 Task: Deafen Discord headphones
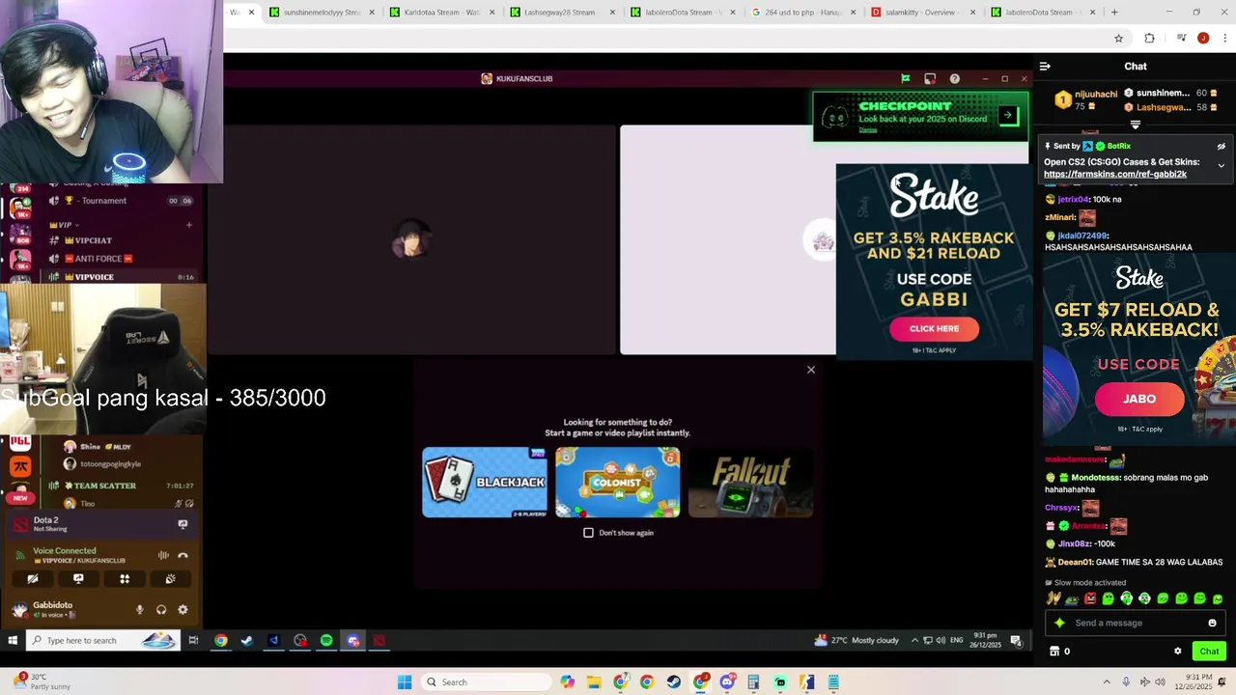pos(161,610)
